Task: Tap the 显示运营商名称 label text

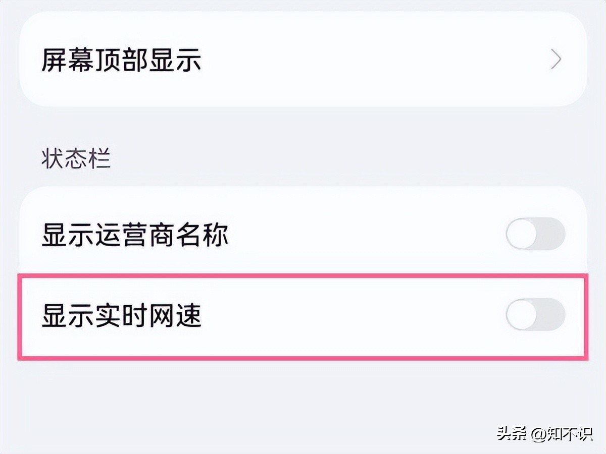Action: (x=135, y=235)
